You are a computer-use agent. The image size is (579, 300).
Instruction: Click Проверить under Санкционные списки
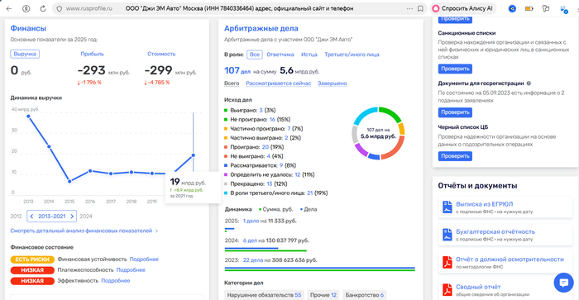point(455,69)
